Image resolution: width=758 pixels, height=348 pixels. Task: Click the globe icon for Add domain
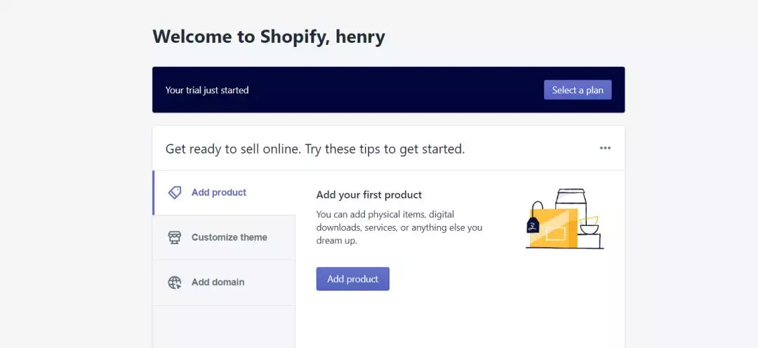[175, 282]
